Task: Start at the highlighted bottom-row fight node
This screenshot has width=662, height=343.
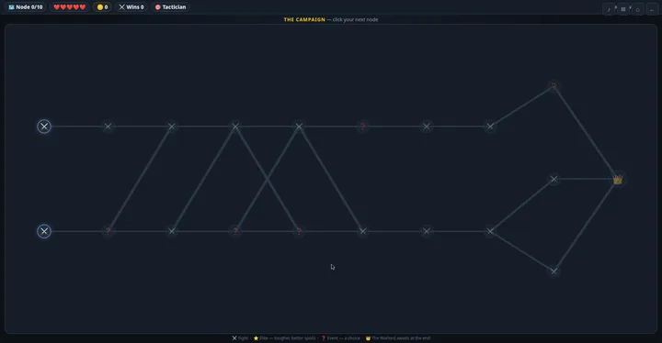Action: [x=44, y=231]
